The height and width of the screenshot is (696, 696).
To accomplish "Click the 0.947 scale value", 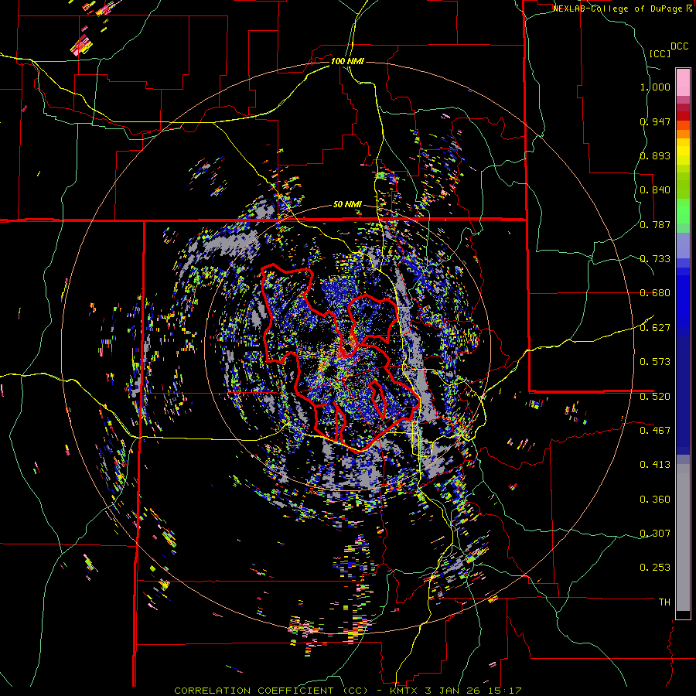I will pyautogui.click(x=655, y=121).
